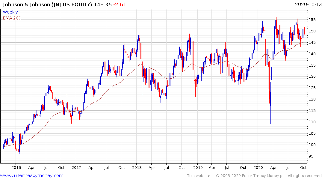Click the 150 price axis label
The width and height of the screenshot is (322, 180).
pos(312,31)
